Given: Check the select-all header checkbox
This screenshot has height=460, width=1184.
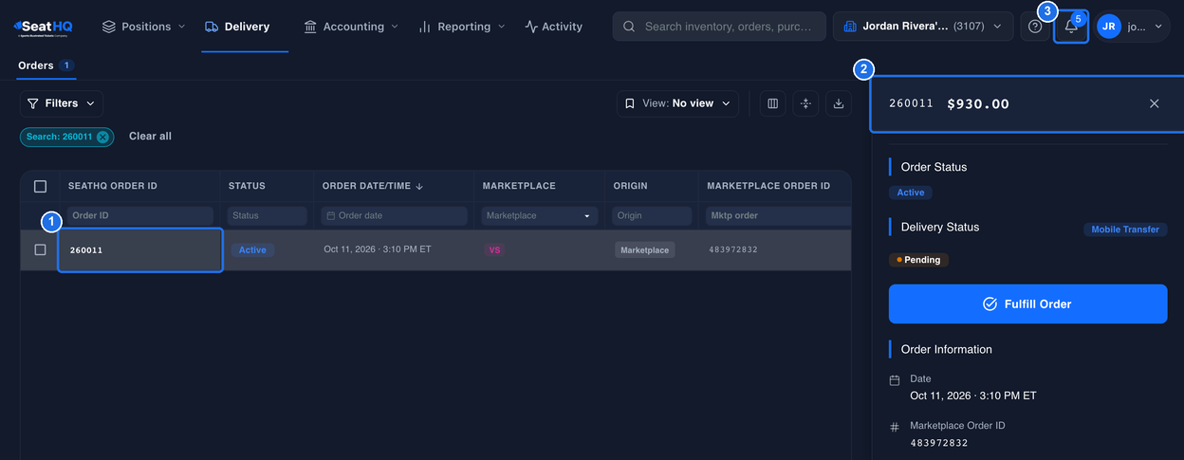Looking at the screenshot, I should coord(40,186).
